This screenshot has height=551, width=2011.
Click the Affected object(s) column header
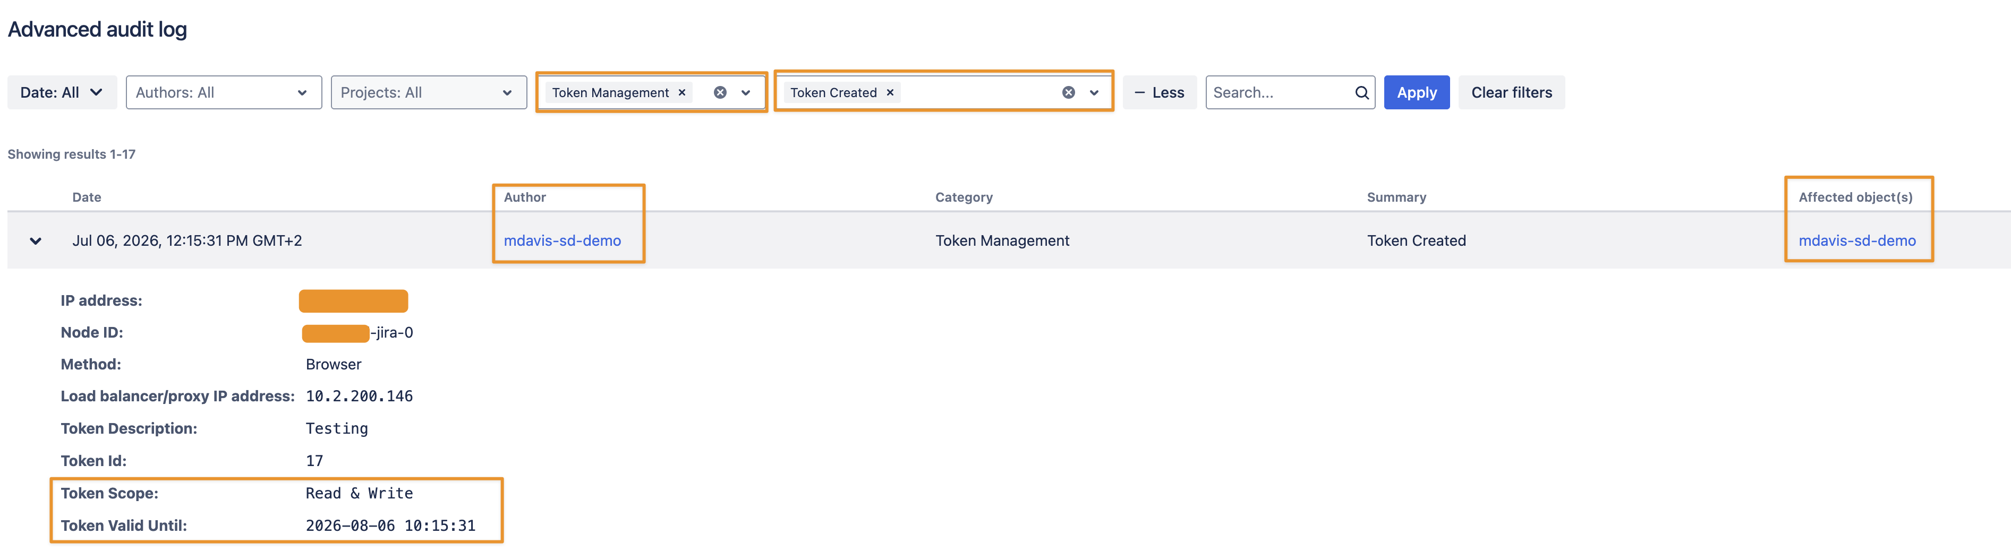(1855, 197)
